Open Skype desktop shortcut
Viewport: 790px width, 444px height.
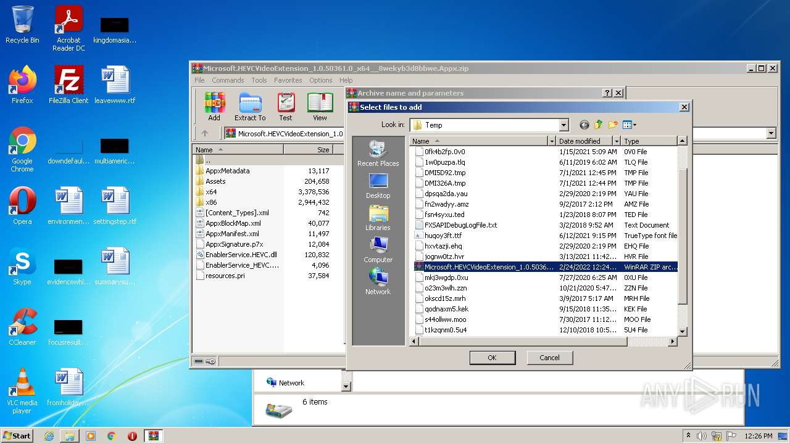(22, 266)
